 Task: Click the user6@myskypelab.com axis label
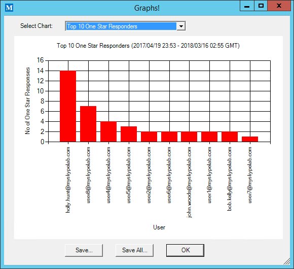click(169, 175)
